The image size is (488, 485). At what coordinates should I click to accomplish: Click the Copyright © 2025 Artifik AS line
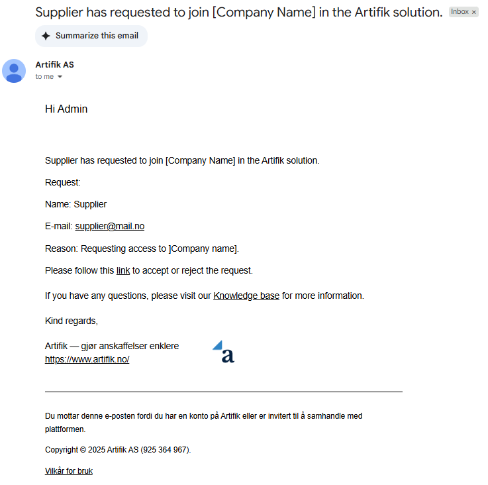tap(118, 450)
